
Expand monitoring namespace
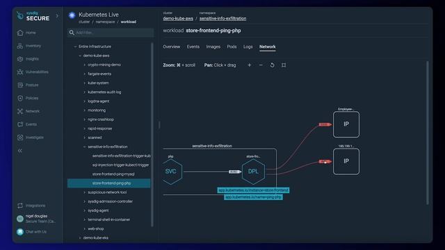(84, 110)
